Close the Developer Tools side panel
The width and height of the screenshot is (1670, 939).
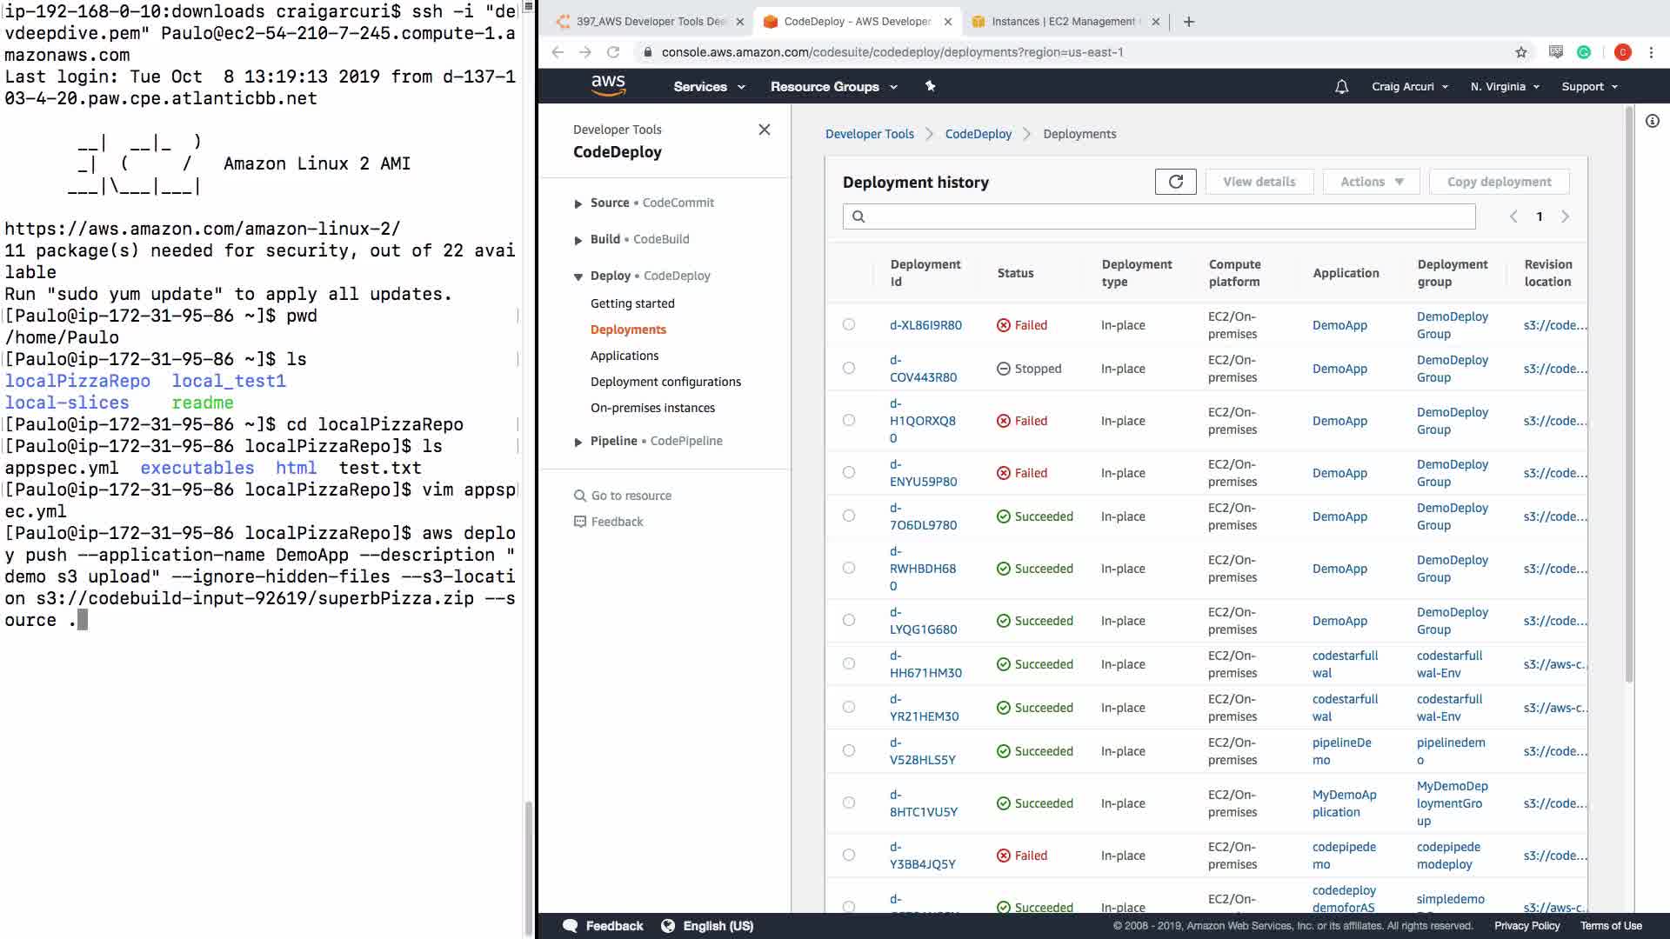(x=764, y=130)
